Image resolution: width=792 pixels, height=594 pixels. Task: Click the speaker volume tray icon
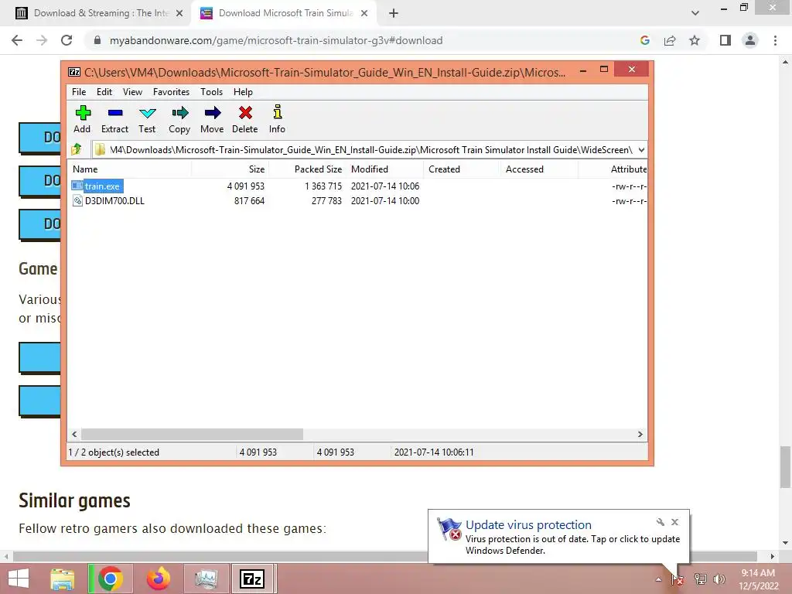pyautogui.click(x=719, y=579)
